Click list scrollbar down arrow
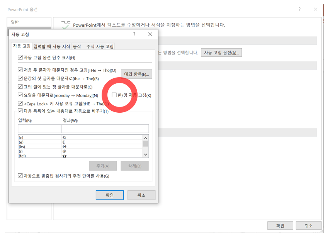Image resolution: width=330 pixels, height=237 pixels. [145, 154]
